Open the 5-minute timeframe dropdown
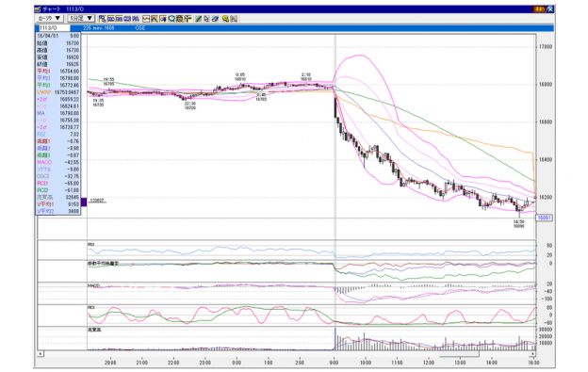Viewport: 588px width, 372px height. 81,18
